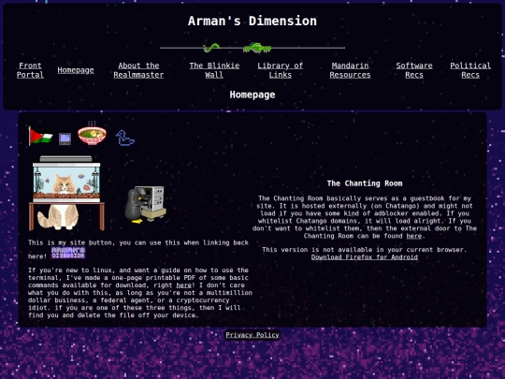Click Download Firefox for Android link
The height and width of the screenshot is (379, 505).
pyautogui.click(x=365, y=257)
